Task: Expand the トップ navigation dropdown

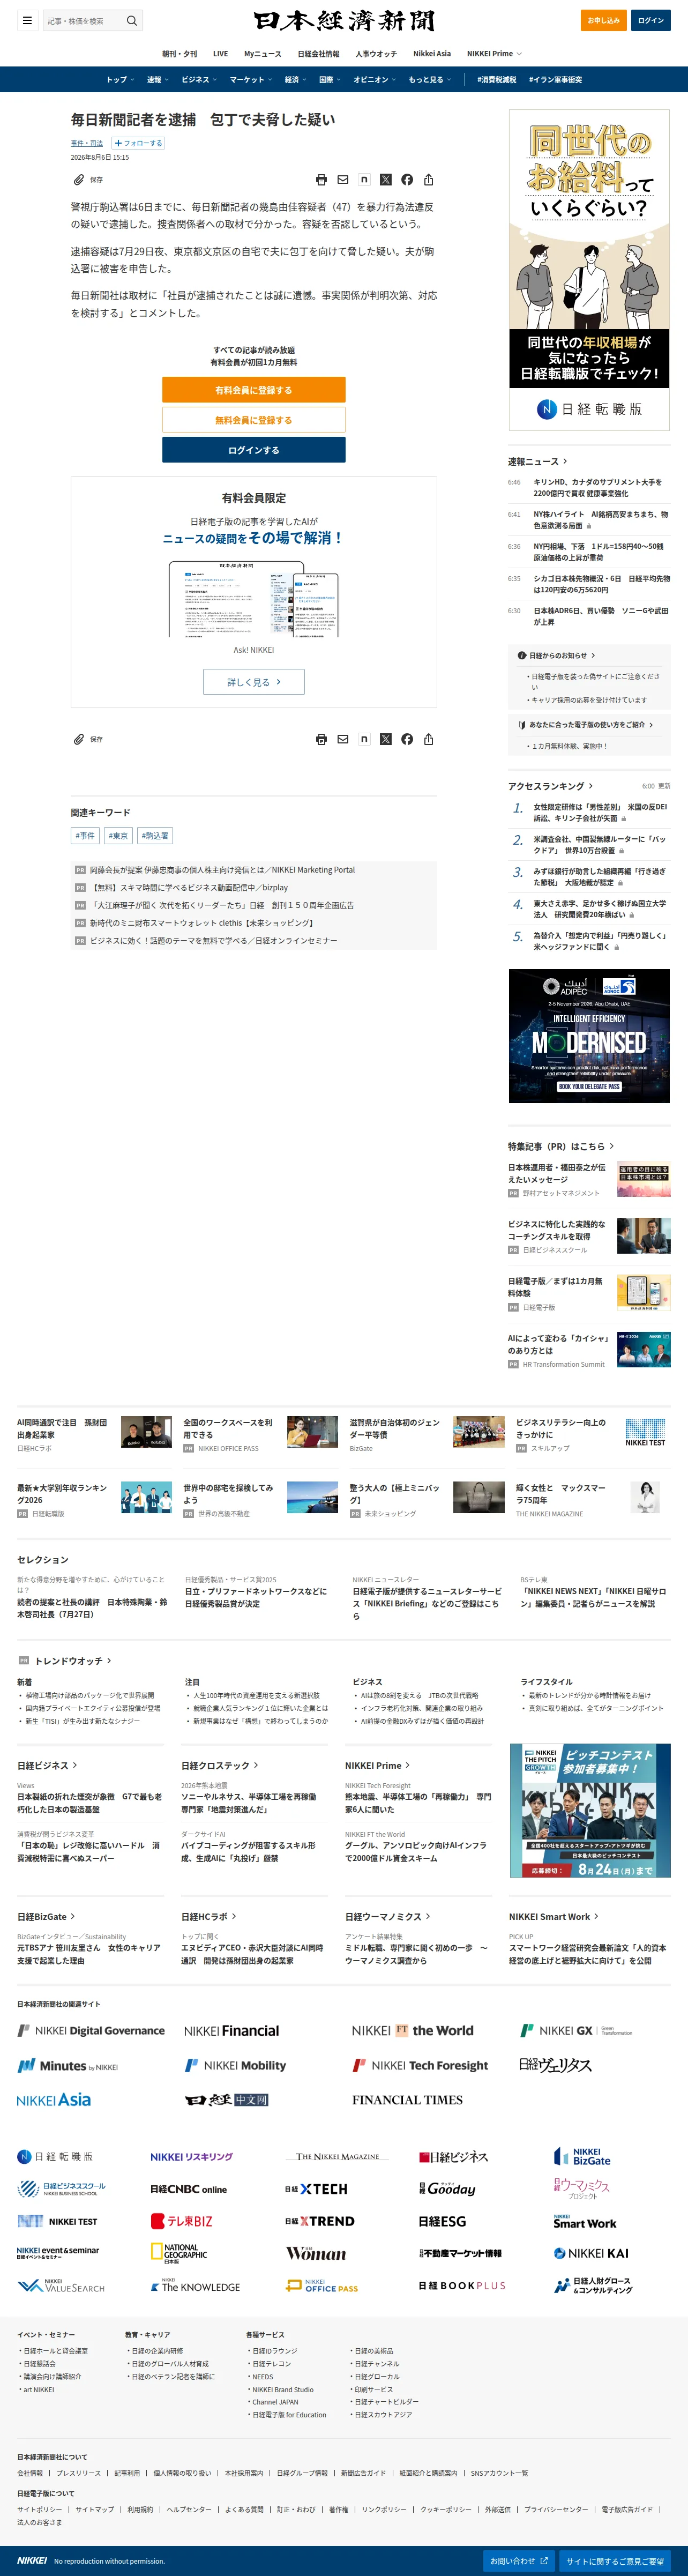Action: 119,80
